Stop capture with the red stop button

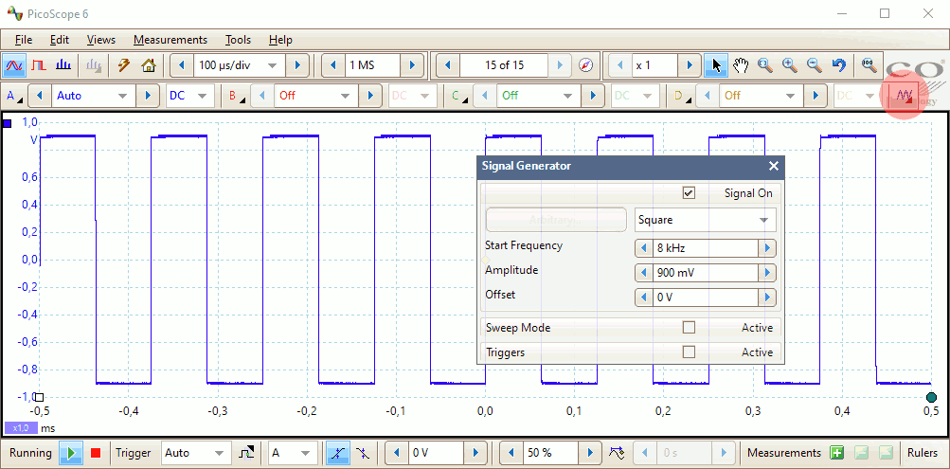point(95,453)
